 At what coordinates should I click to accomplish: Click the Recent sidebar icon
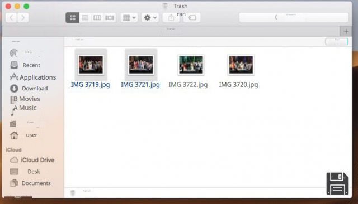tap(14, 65)
